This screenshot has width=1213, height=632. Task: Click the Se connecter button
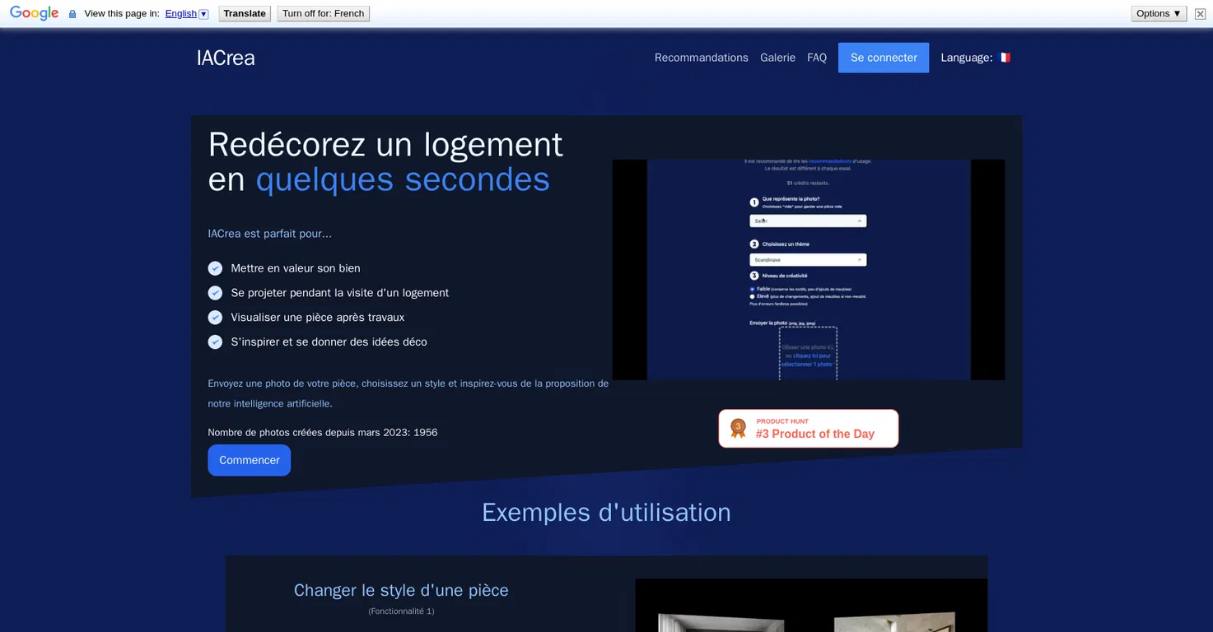coord(884,58)
